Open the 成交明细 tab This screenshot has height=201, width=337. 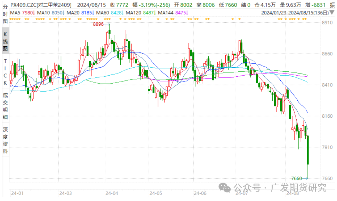pyautogui.click(x=5, y=106)
